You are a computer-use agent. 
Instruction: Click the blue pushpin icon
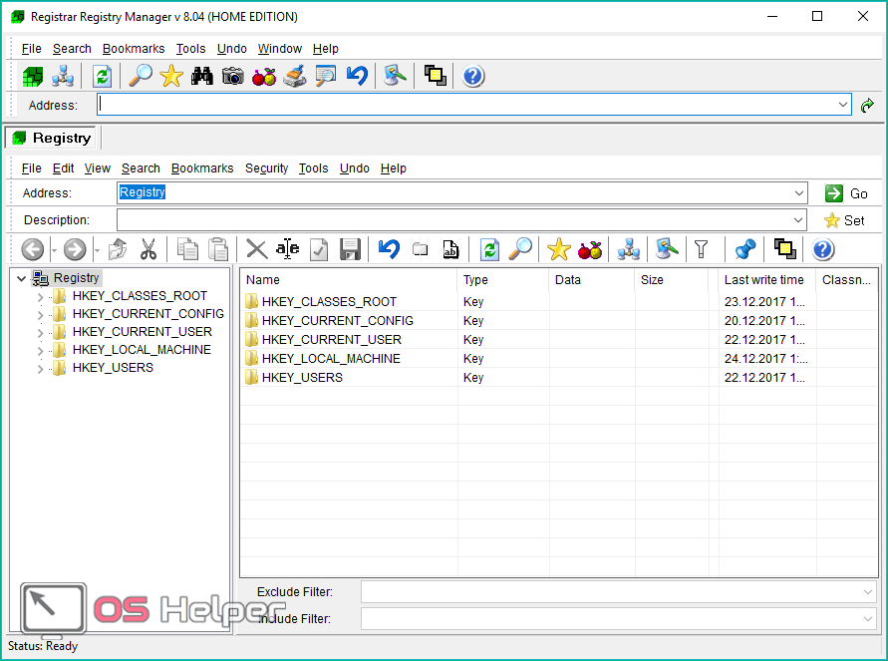tap(744, 249)
